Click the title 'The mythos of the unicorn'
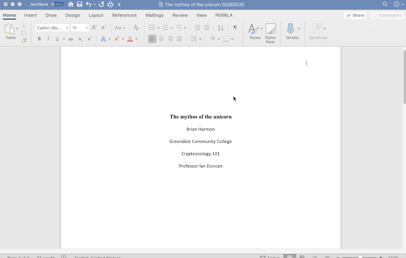This screenshot has width=406, height=258. click(x=200, y=117)
